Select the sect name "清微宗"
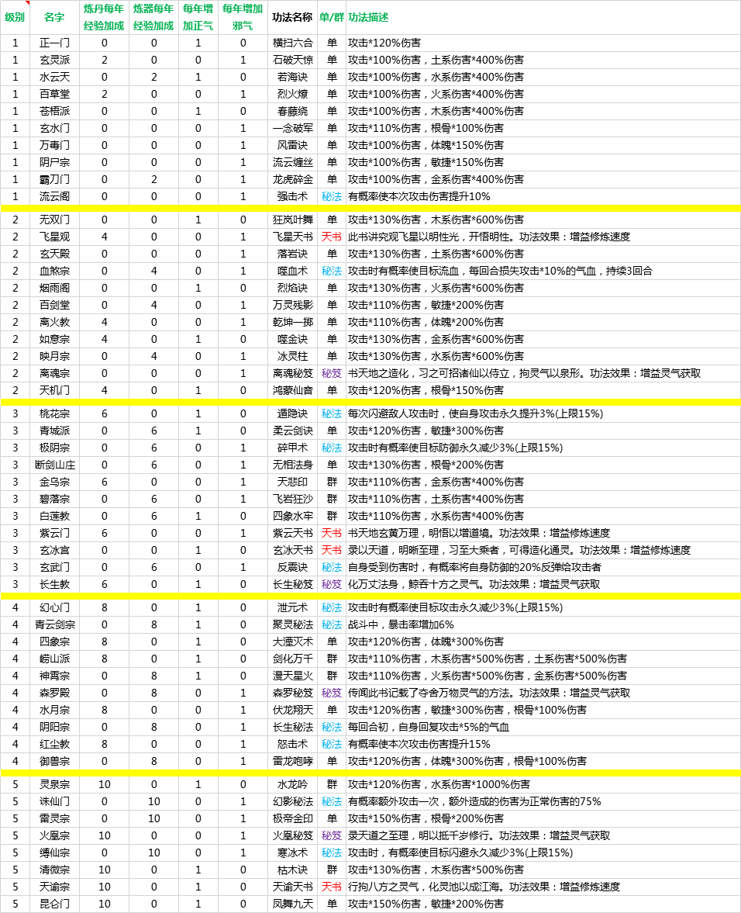The width and height of the screenshot is (741, 913). pos(54,870)
